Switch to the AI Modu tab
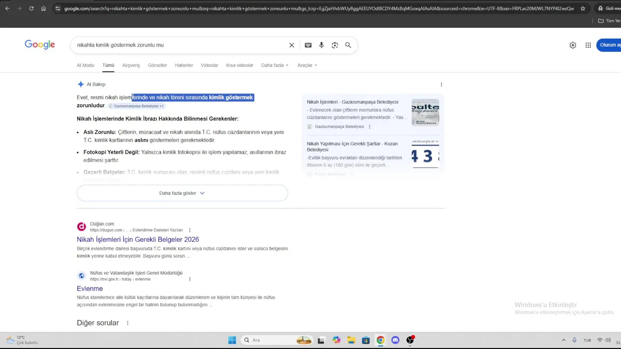The width and height of the screenshot is (621, 349). pyautogui.click(x=85, y=65)
